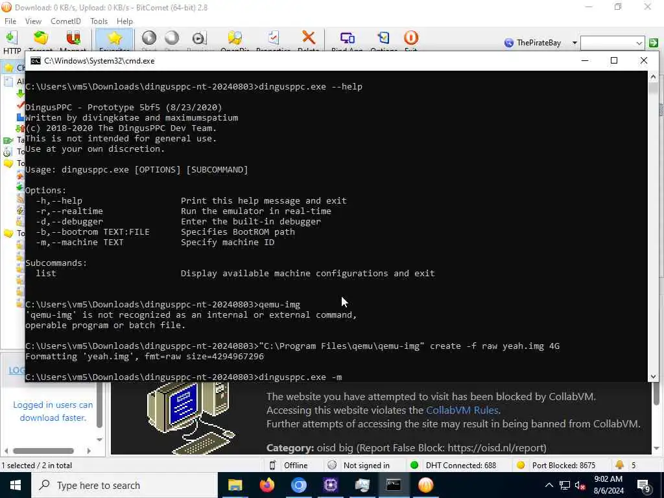
Task: Click the BitComet taskbar icon
Action: tap(425, 485)
